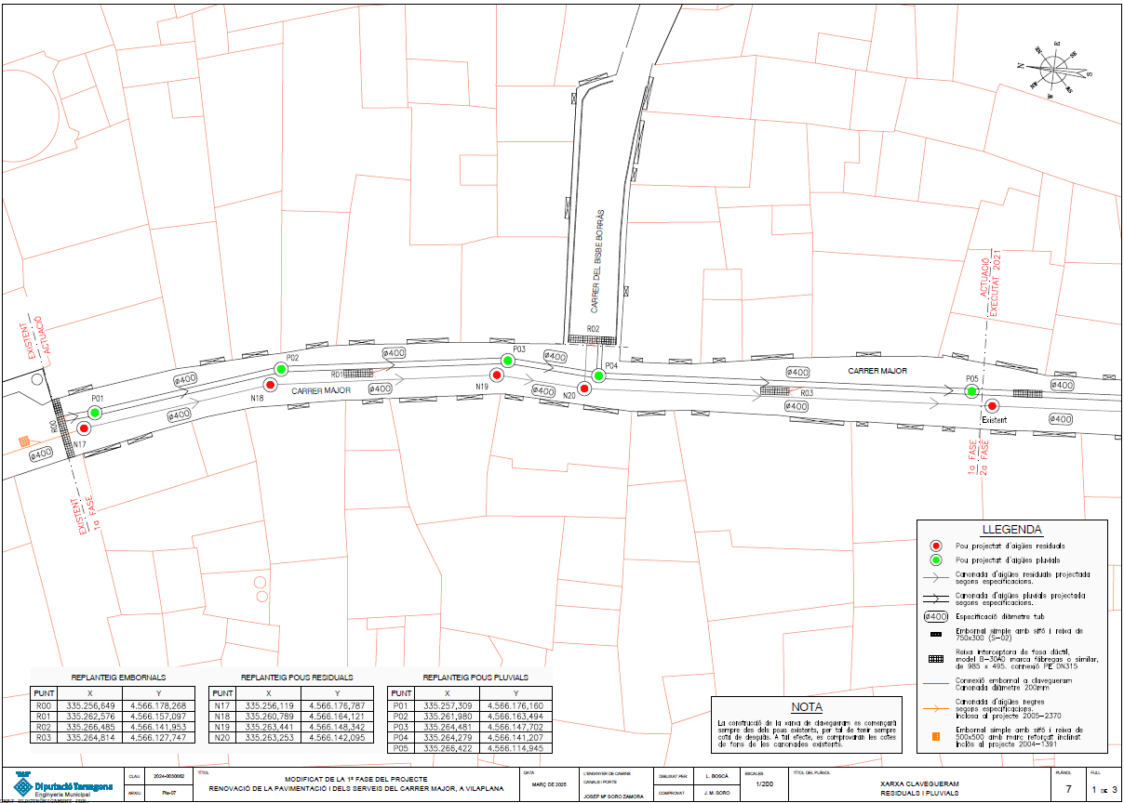Click the 'REPLANTEIG POUS PLUVIALS' table title
The height and width of the screenshot is (803, 1124).
(x=475, y=678)
